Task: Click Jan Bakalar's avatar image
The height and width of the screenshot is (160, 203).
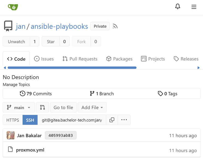Action: [x=11, y=135]
